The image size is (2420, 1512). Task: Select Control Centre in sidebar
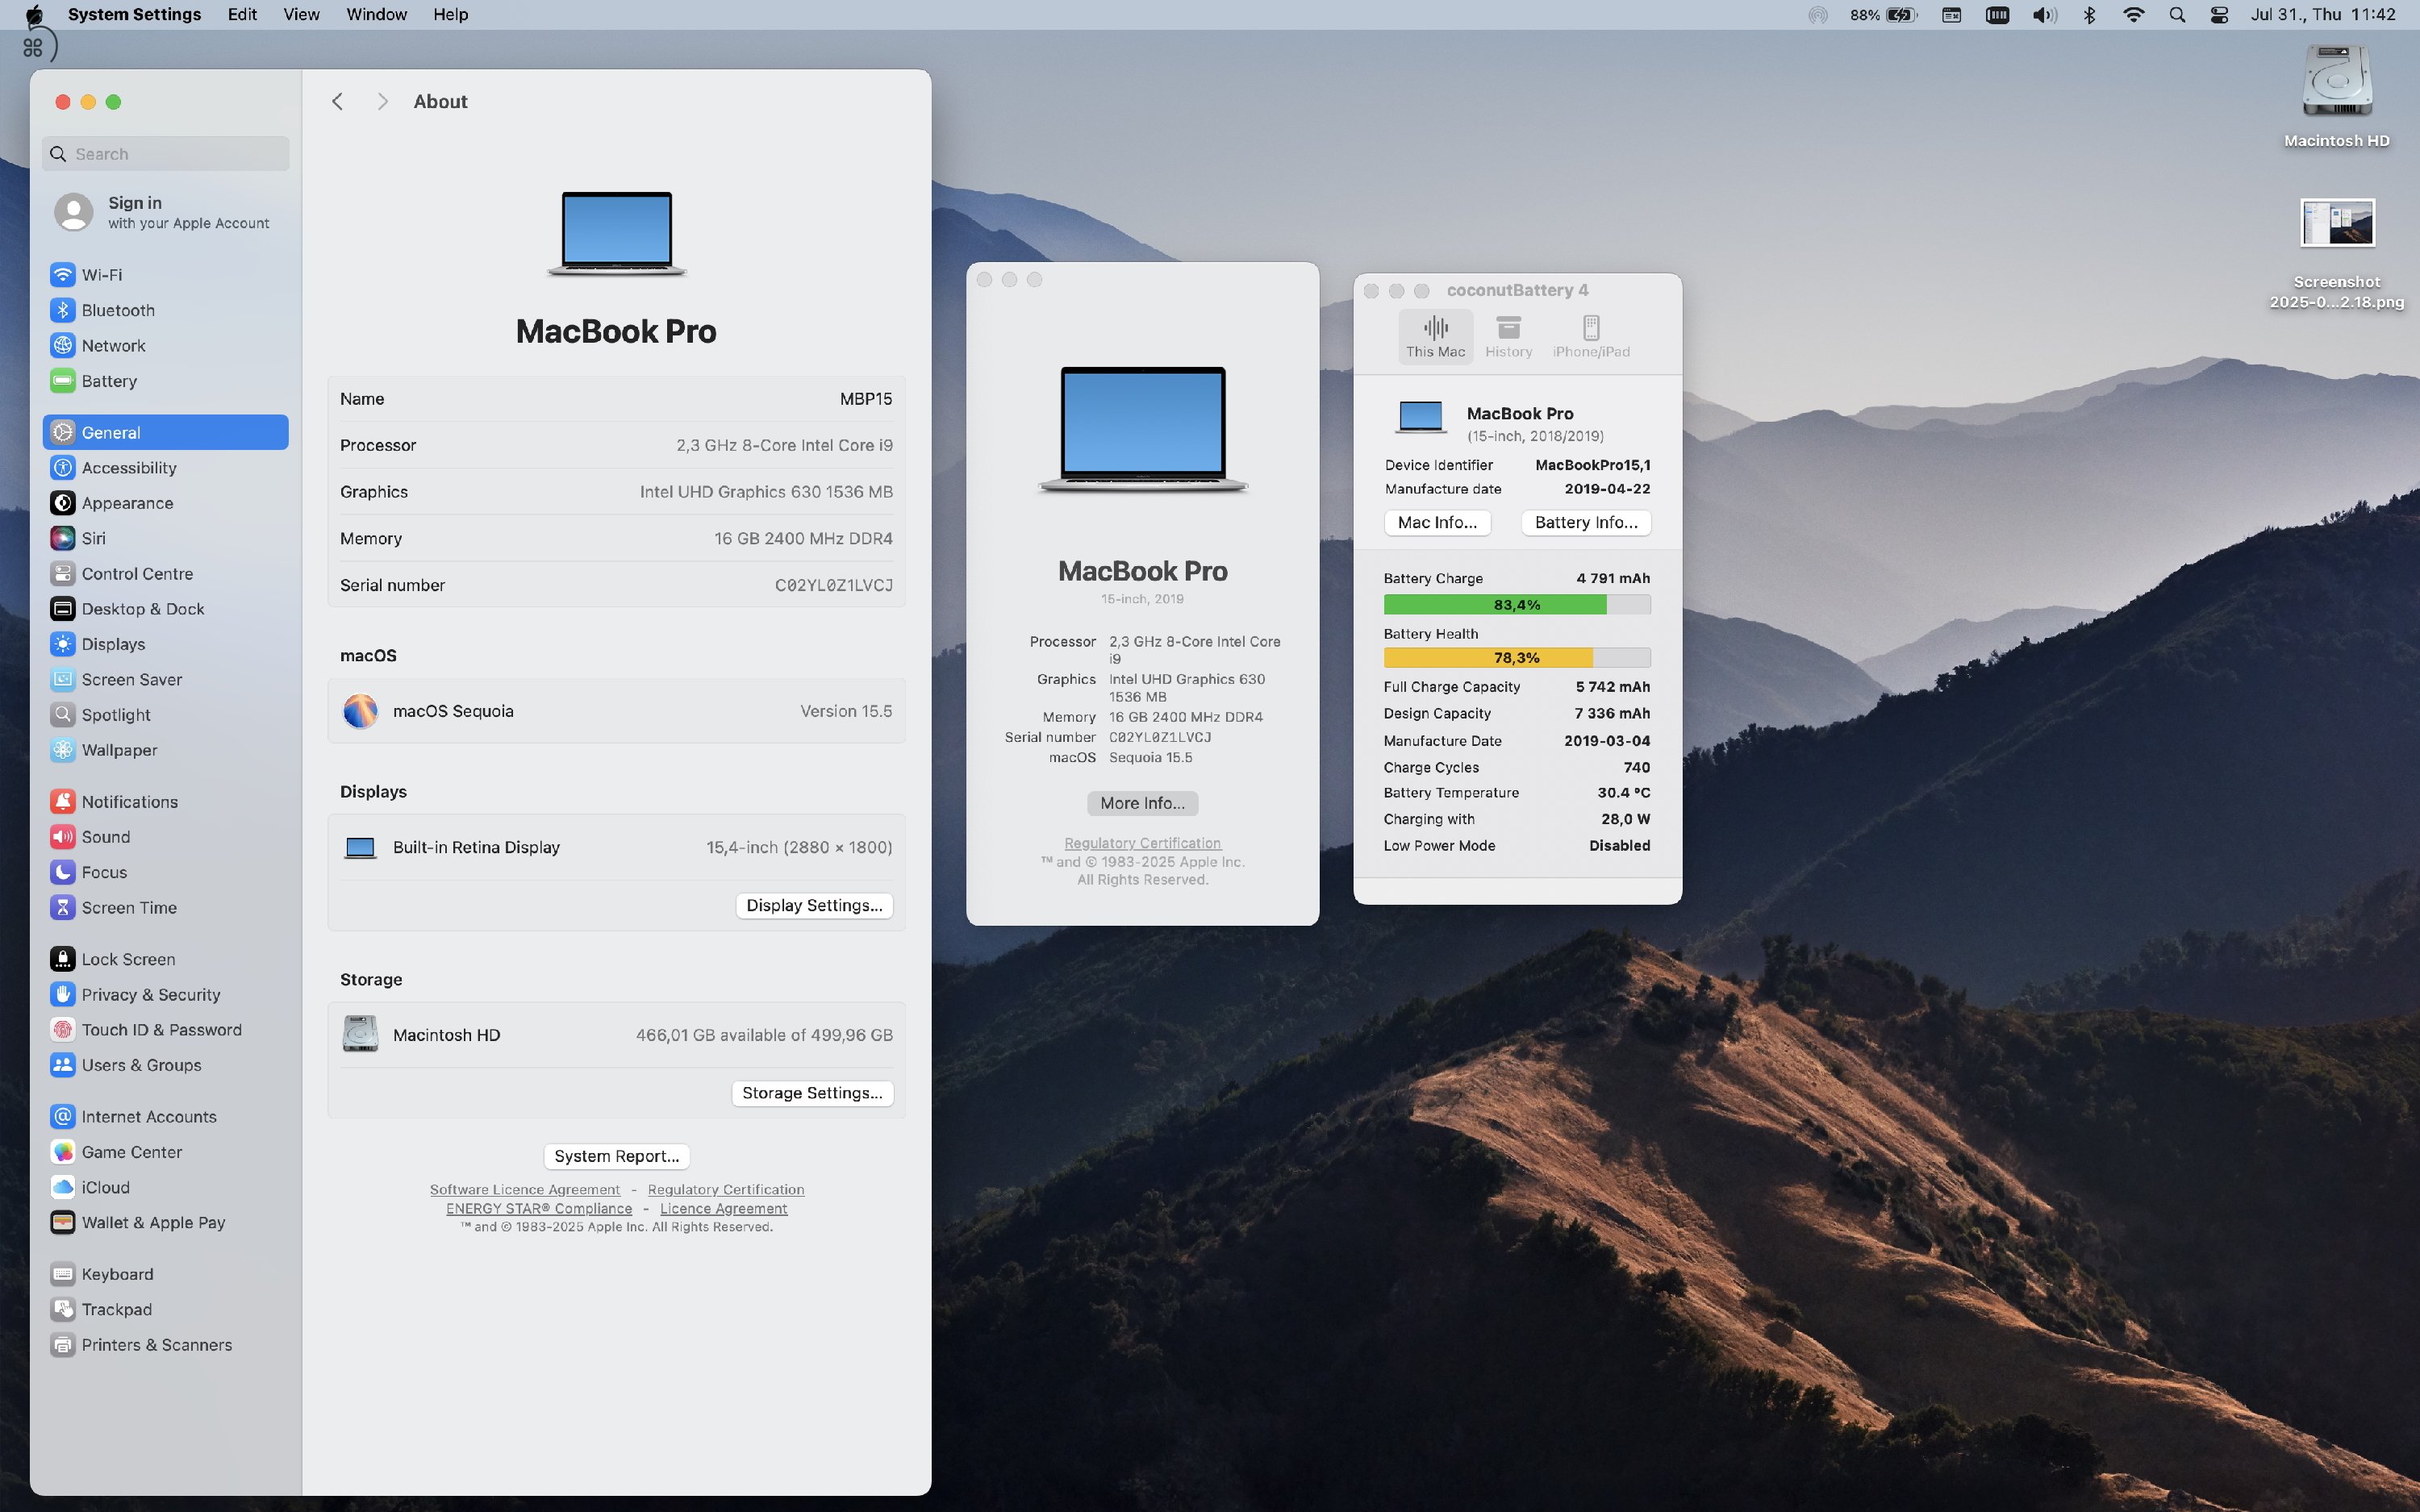pos(165,574)
